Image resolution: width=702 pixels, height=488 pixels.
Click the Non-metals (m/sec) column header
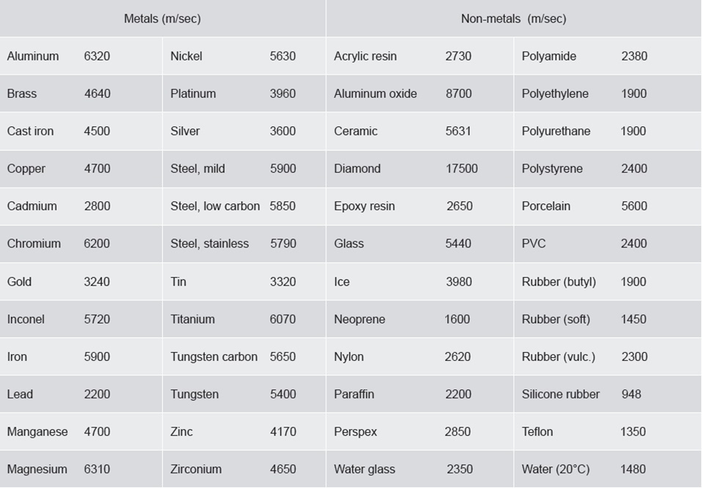pos(513,19)
